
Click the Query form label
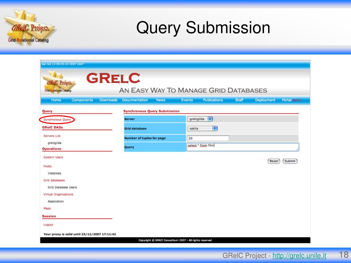click(x=129, y=147)
